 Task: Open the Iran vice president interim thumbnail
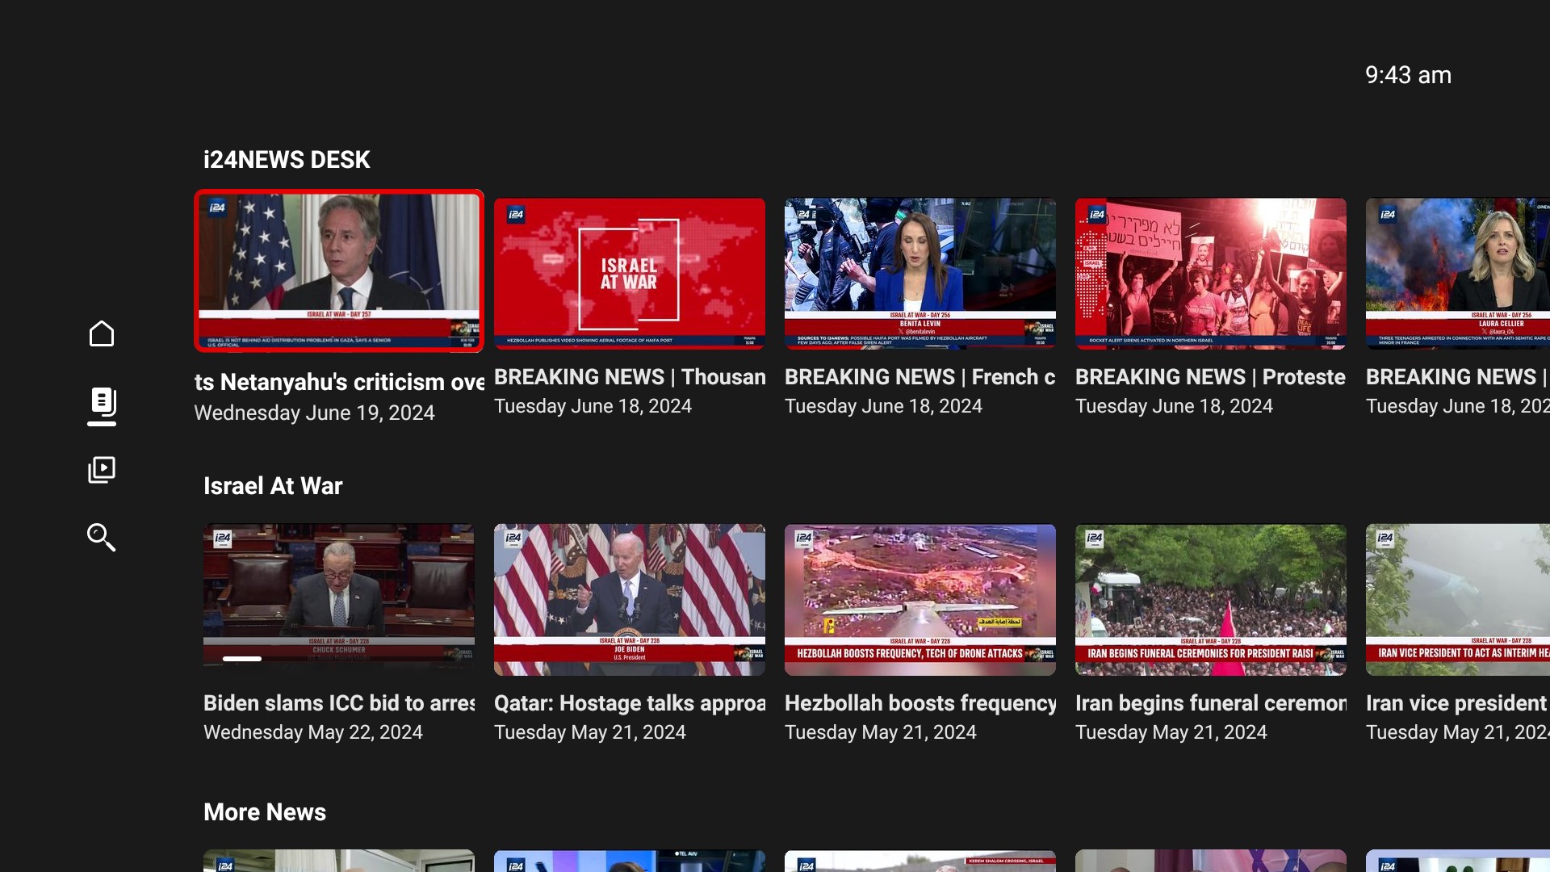[1457, 600]
